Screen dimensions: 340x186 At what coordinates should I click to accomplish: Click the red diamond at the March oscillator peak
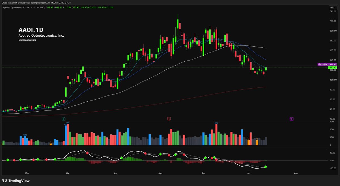click(87, 153)
